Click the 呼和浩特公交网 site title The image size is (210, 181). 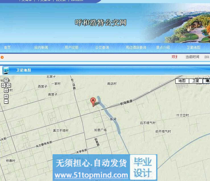[100, 22]
